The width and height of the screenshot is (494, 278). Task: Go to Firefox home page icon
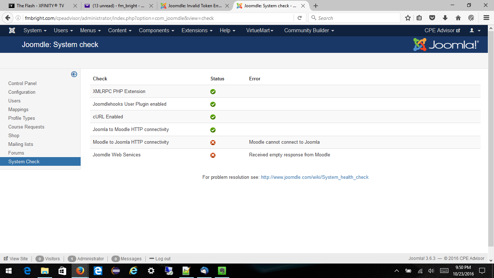pyautogui.click(x=458, y=18)
